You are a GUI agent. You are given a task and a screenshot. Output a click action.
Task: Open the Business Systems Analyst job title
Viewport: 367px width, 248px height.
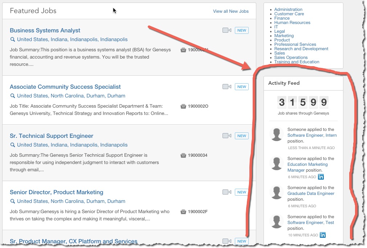(45, 31)
